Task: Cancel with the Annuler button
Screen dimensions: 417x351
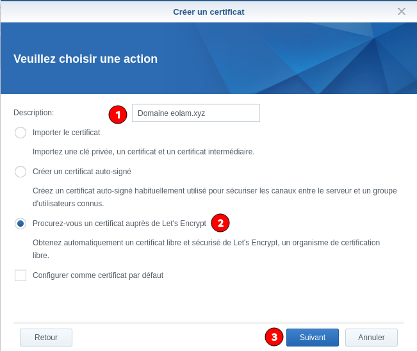Action: coord(372,338)
